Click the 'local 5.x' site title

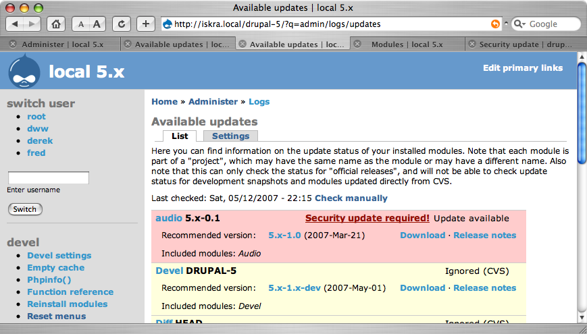tap(86, 72)
